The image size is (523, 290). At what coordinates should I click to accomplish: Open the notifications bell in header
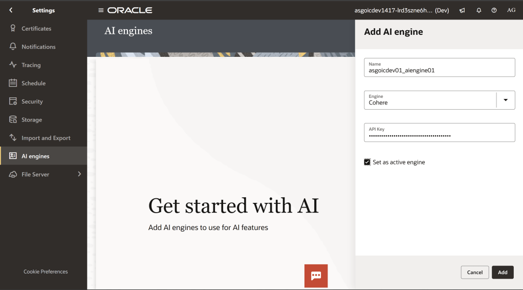pyautogui.click(x=479, y=10)
